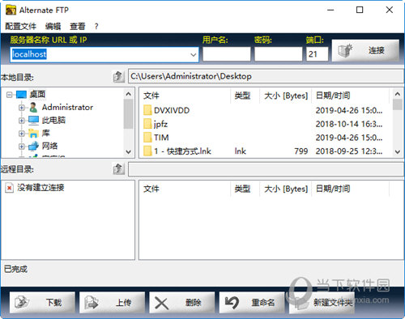Click the 已完成 status text
This screenshot has width=405, height=319.
15,269
